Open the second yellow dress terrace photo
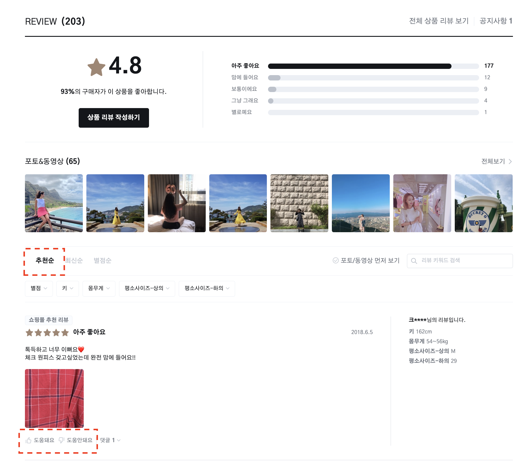The image size is (526, 462). click(238, 203)
